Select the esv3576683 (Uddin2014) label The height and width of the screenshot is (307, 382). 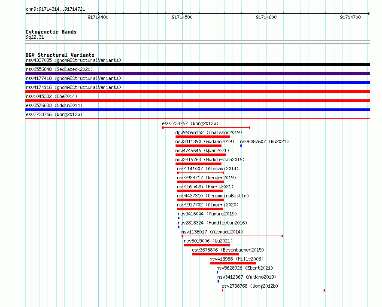point(54,105)
